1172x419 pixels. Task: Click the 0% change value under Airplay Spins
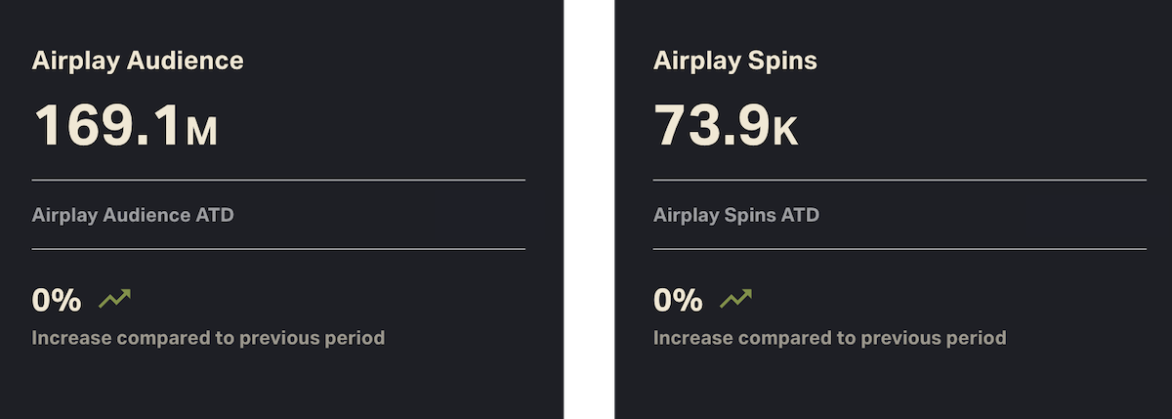pos(678,301)
